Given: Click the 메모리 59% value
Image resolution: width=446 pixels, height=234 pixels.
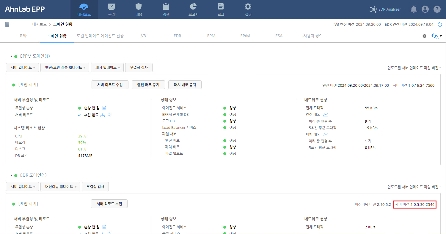Looking at the screenshot, I should pyautogui.click(x=82, y=142).
